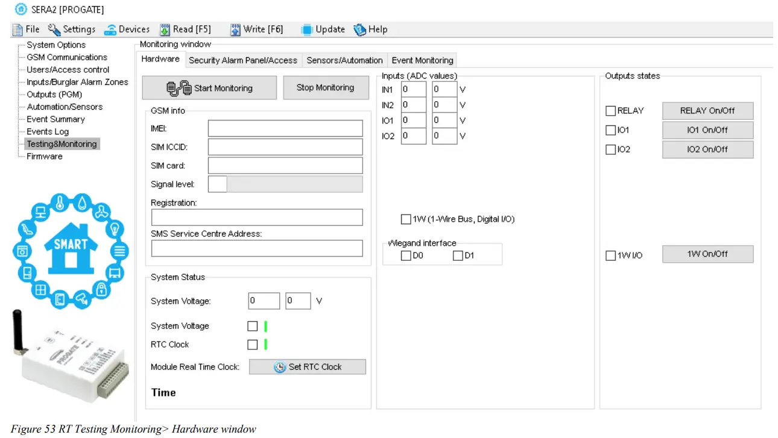Switch to the Hardware tab
The height and width of the screenshot is (438, 778).
point(160,59)
